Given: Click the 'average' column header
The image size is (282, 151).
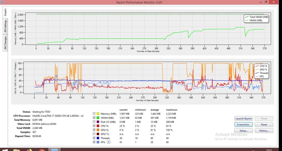Looking at the screenshot, I should point(155,110).
